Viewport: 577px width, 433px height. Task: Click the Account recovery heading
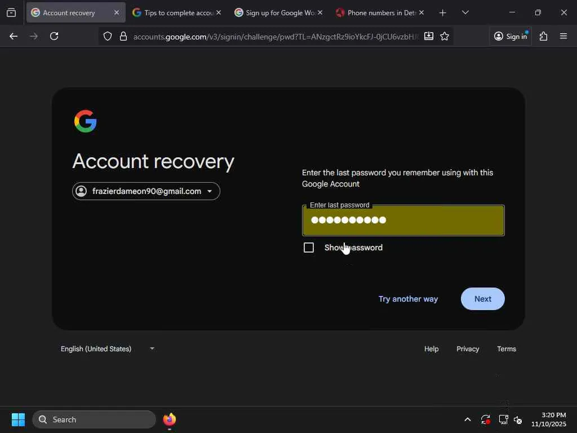coord(153,161)
